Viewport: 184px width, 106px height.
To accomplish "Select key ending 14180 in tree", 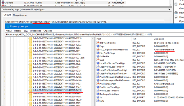I will point(57,81).
